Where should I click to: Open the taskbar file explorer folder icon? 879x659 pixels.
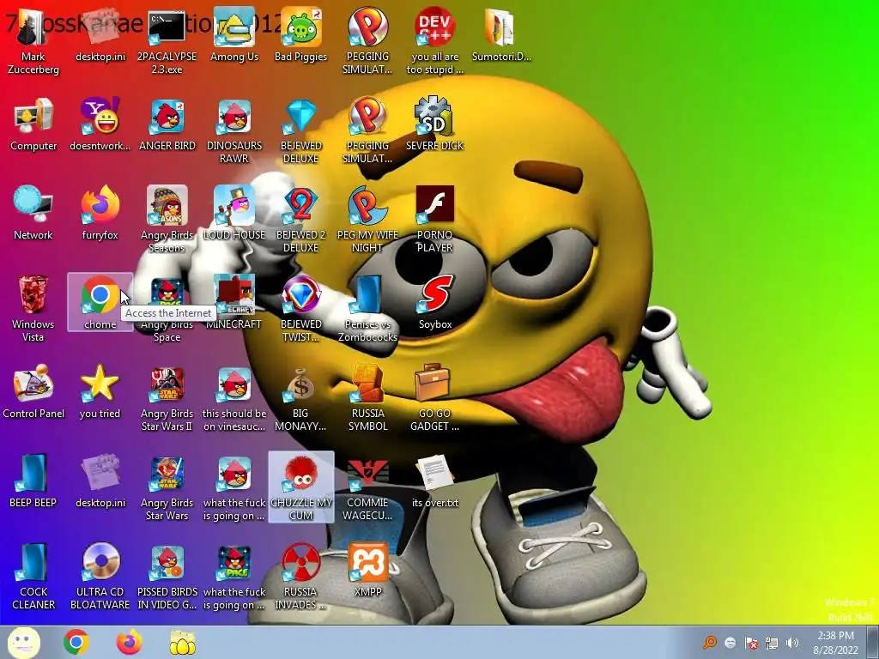point(182,642)
